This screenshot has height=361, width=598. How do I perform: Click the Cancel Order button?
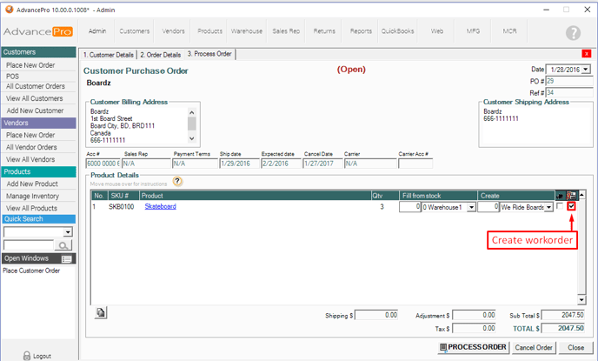535,347
